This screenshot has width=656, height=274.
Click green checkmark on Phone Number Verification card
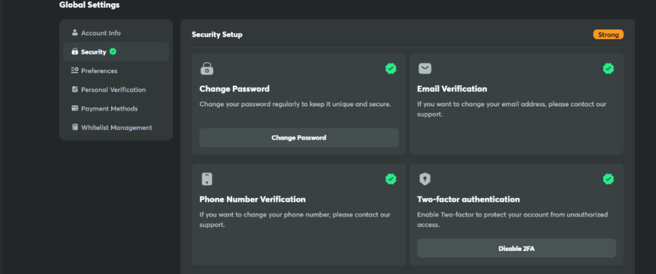tap(390, 179)
